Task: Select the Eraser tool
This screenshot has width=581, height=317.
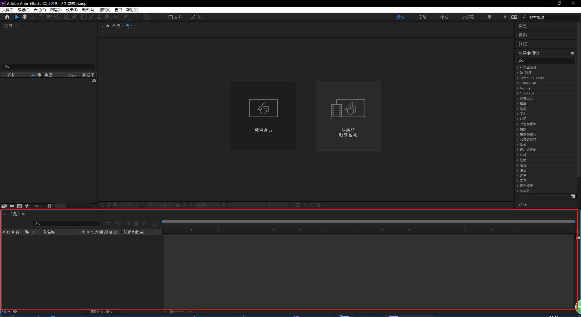Action: pos(107,17)
